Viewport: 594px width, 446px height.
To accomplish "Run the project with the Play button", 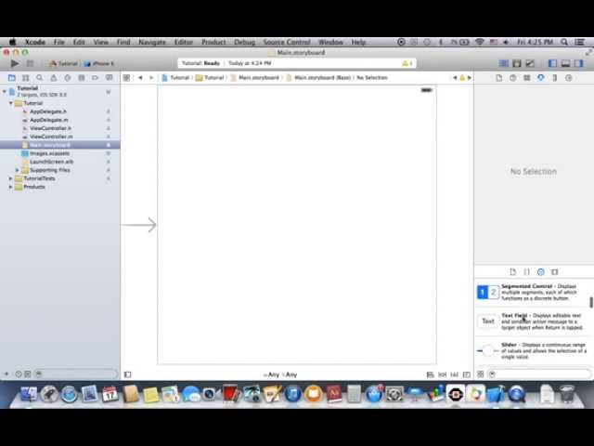I will [x=15, y=63].
